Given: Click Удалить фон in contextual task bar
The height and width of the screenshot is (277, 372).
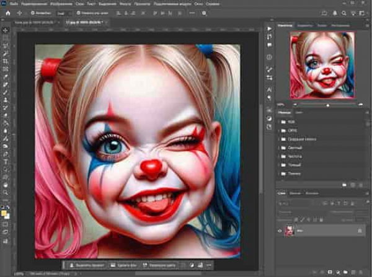Looking at the screenshot, I should (x=123, y=265).
